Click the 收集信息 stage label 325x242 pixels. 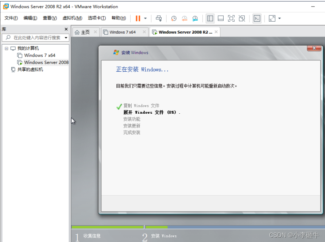tap(92, 236)
